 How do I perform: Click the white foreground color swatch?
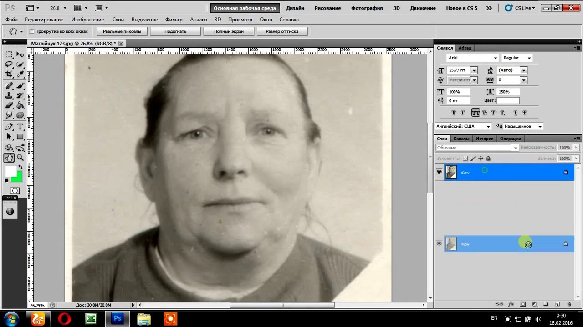pyautogui.click(x=10, y=172)
